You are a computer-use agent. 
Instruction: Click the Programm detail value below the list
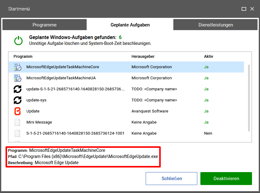67,150
